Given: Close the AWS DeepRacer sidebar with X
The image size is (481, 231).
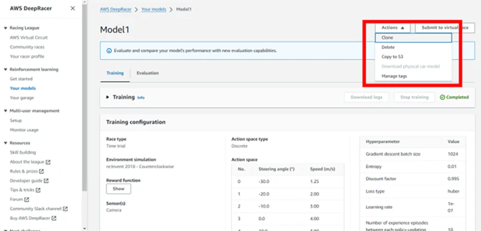Looking at the screenshot, I should pos(73,8).
